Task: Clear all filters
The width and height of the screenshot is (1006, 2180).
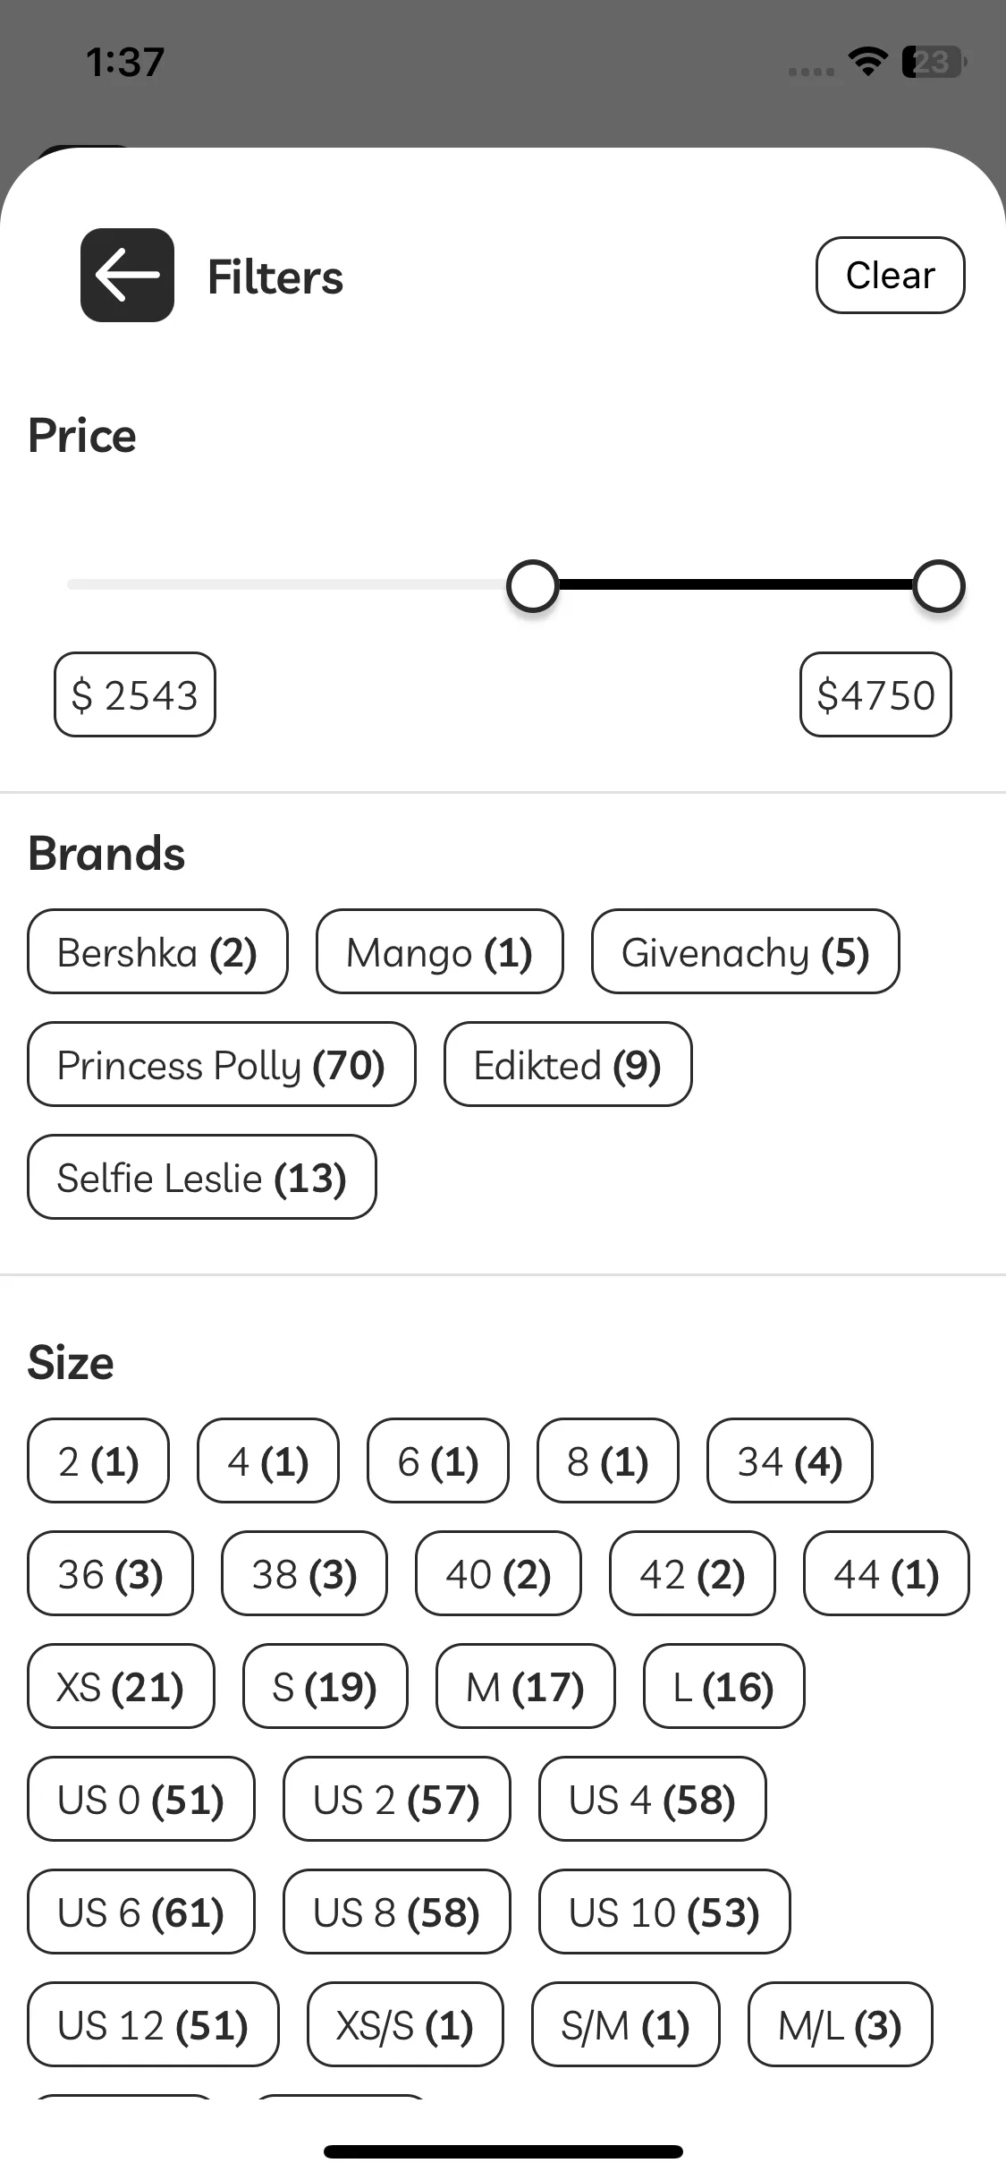Action: pyautogui.click(x=890, y=275)
